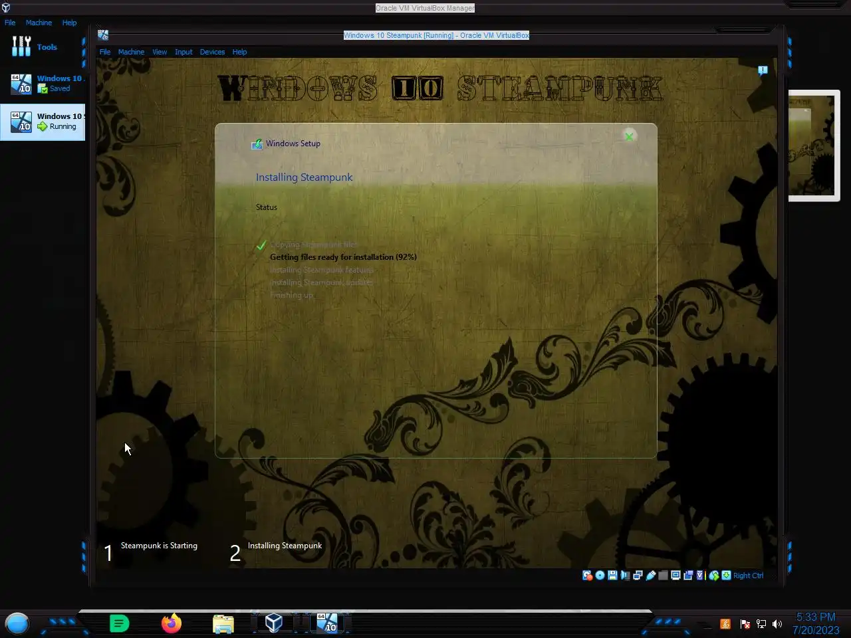Open Machine menu in the VM window
This screenshot has width=851, height=638.
pos(131,52)
